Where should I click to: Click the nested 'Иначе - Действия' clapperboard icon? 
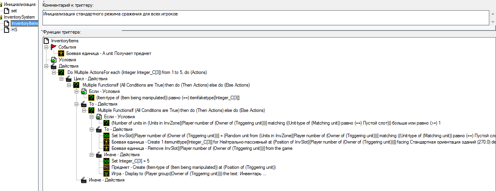tap(99, 155)
